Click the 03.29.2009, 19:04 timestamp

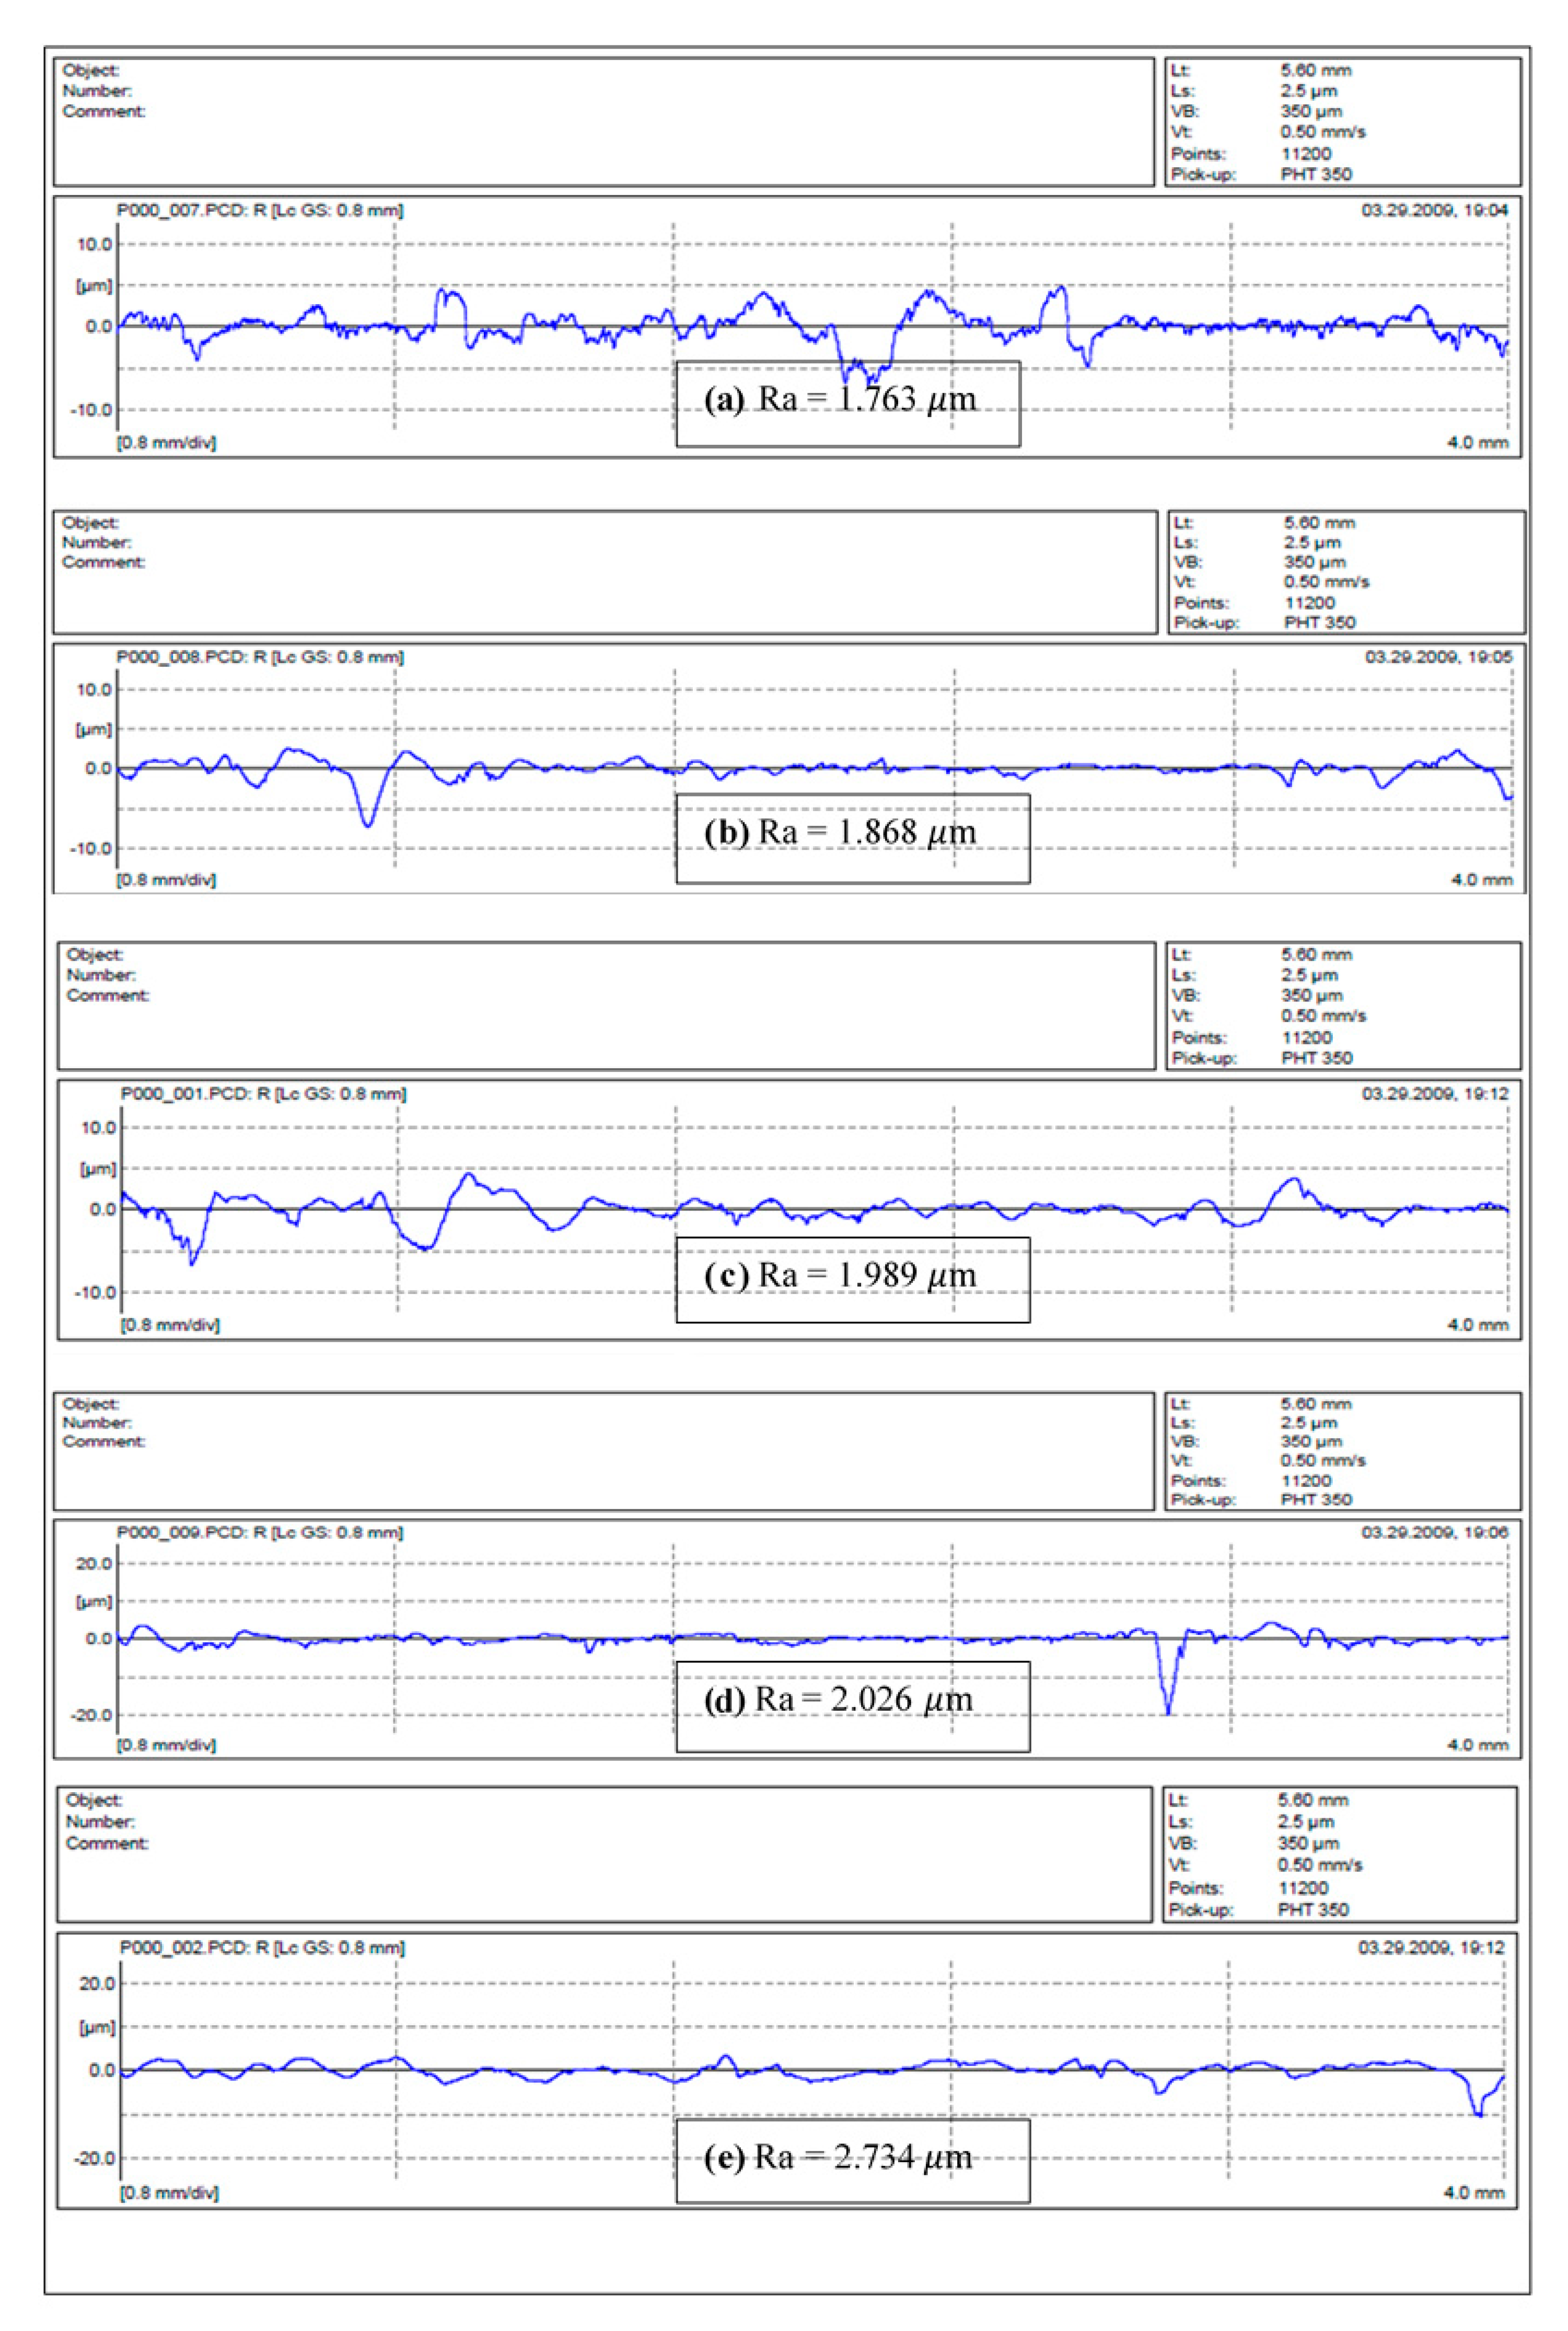tap(1434, 210)
